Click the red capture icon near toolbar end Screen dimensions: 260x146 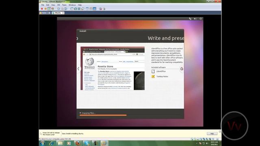point(100,9)
